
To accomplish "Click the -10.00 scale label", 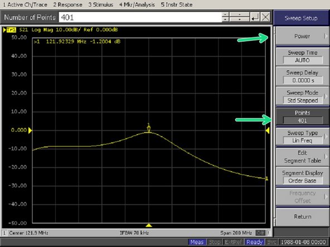I will click(18, 149).
